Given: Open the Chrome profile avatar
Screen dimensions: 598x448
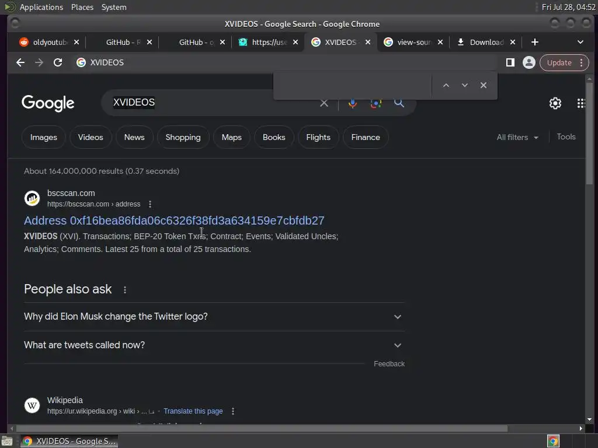Looking at the screenshot, I should (529, 62).
